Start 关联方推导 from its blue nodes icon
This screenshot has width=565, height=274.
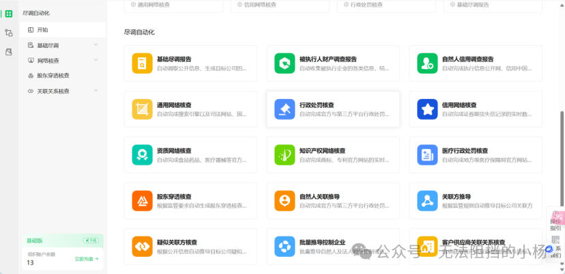click(x=427, y=201)
